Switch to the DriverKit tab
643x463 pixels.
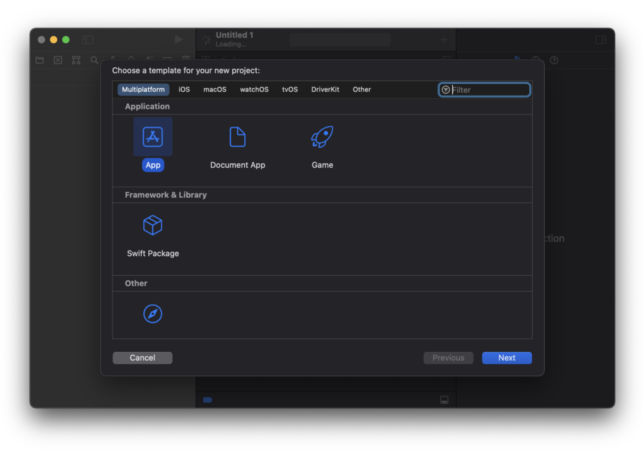(325, 89)
